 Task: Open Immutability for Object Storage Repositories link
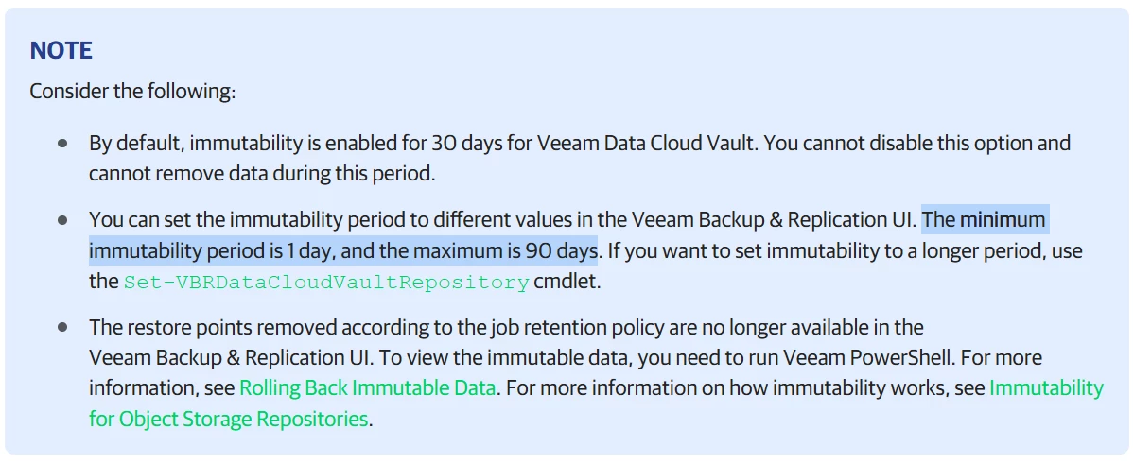click(x=1045, y=387)
